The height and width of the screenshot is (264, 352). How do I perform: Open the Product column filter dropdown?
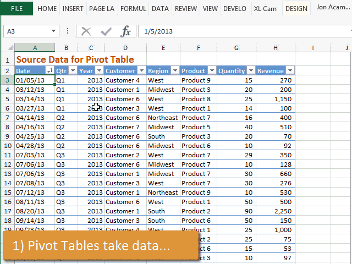tap(212, 71)
